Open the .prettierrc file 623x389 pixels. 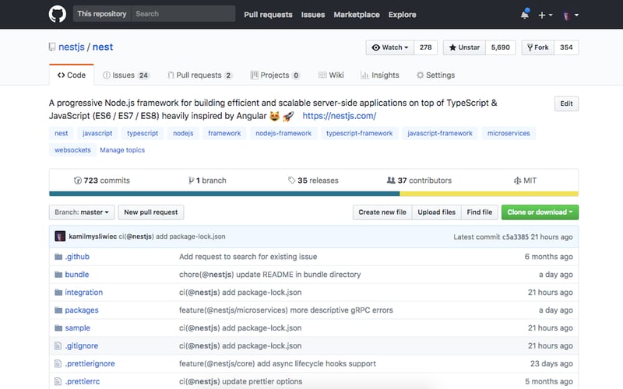point(83,381)
